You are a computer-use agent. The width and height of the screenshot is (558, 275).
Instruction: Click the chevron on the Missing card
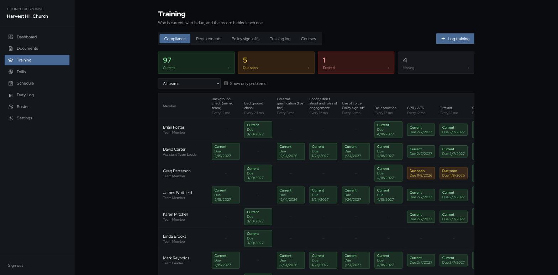click(x=468, y=68)
